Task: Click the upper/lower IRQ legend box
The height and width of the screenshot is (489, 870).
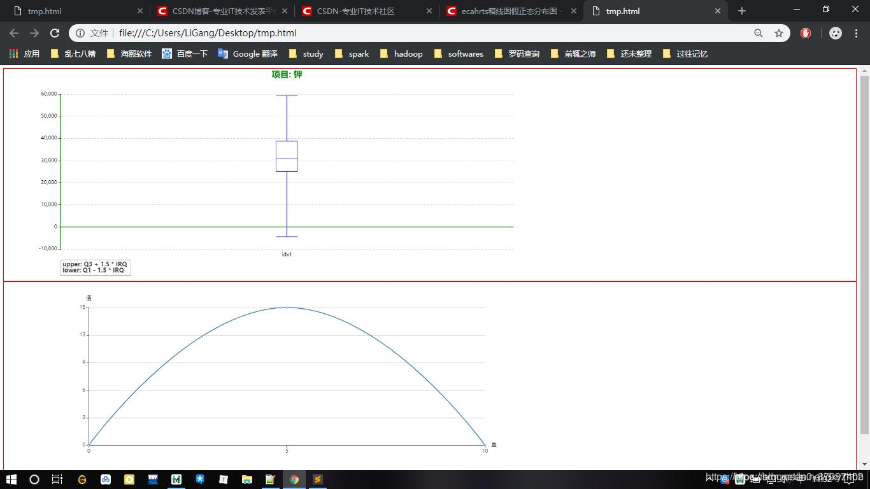Action: click(96, 267)
